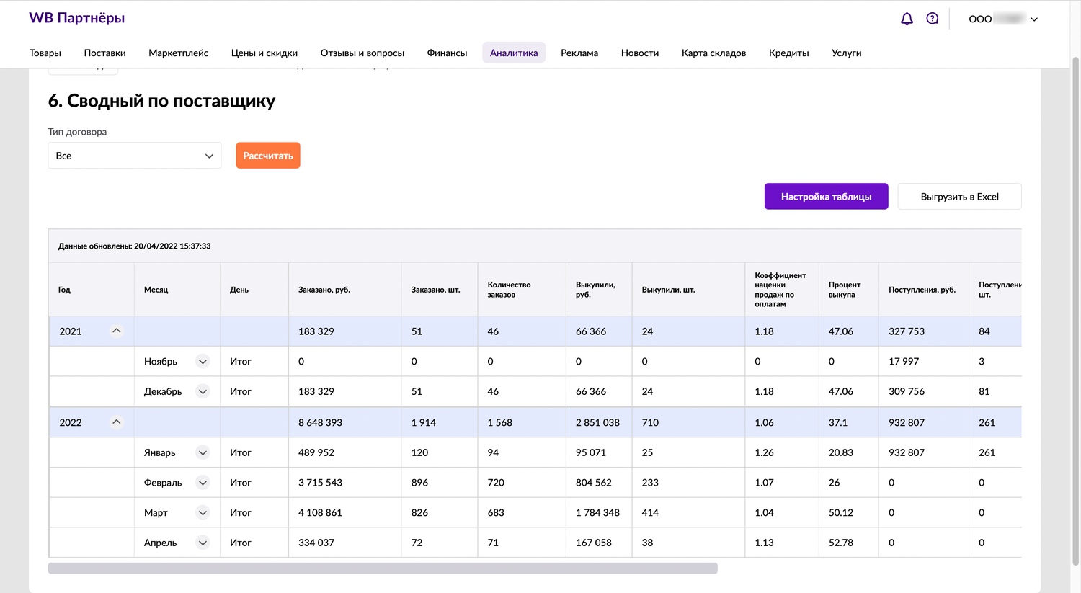Screen dimensions: 1081x593
Task: Open the Тип договора dropdown
Action: pos(135,156)
